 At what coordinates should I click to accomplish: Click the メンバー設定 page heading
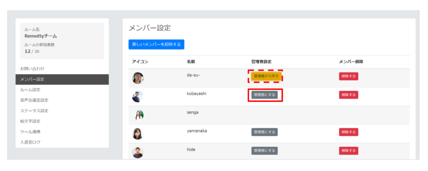pyautogui.click(x=150, y=28)
